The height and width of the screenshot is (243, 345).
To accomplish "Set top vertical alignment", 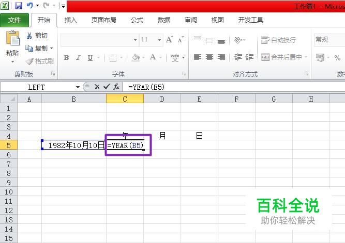I will [198, 39].
